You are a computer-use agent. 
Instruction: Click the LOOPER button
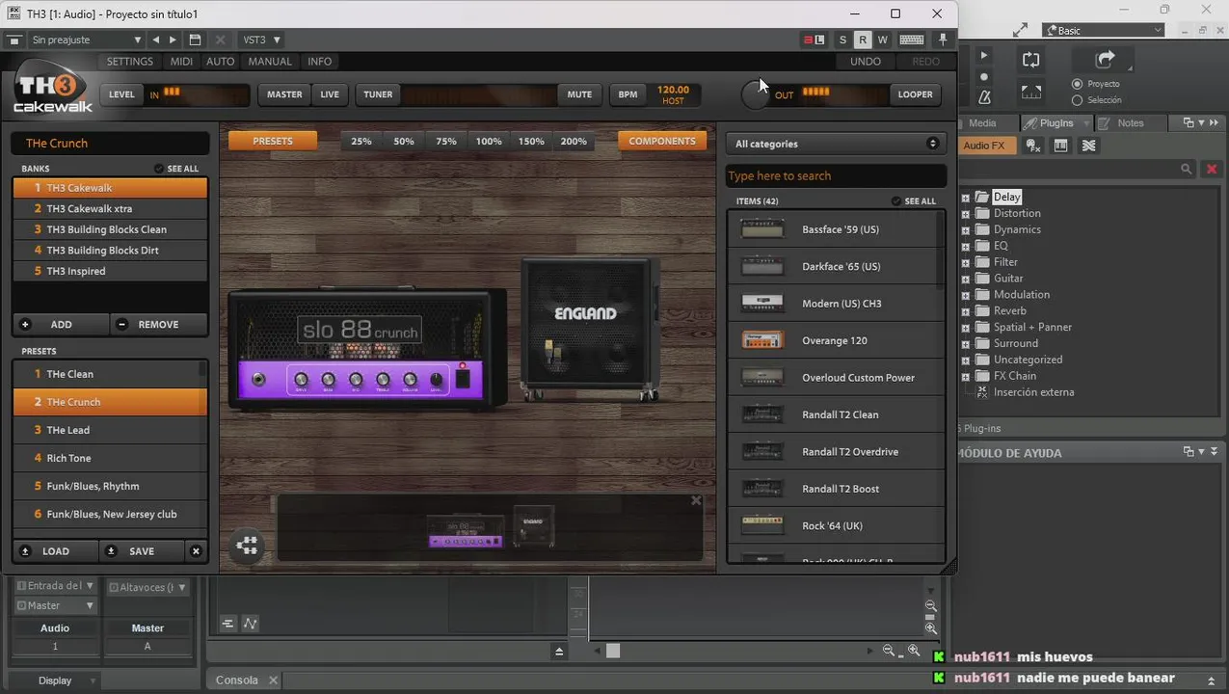click(916, 94)
